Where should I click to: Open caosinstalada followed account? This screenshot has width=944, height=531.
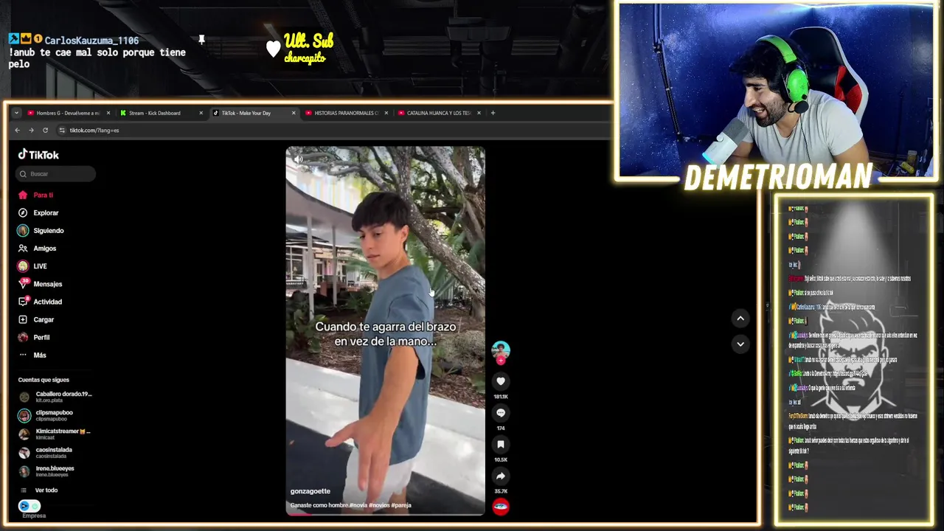(x=46, y=452)
